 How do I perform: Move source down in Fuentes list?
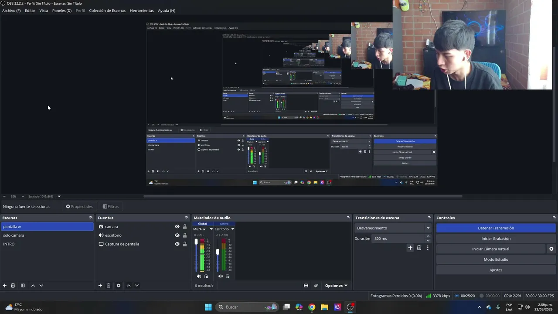click(137, 286)
